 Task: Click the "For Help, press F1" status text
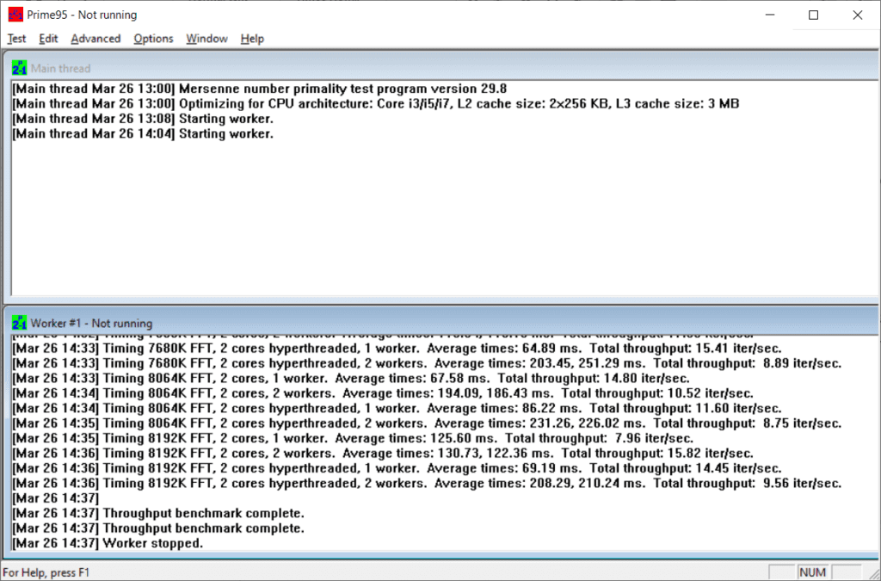tap(46, 572)
